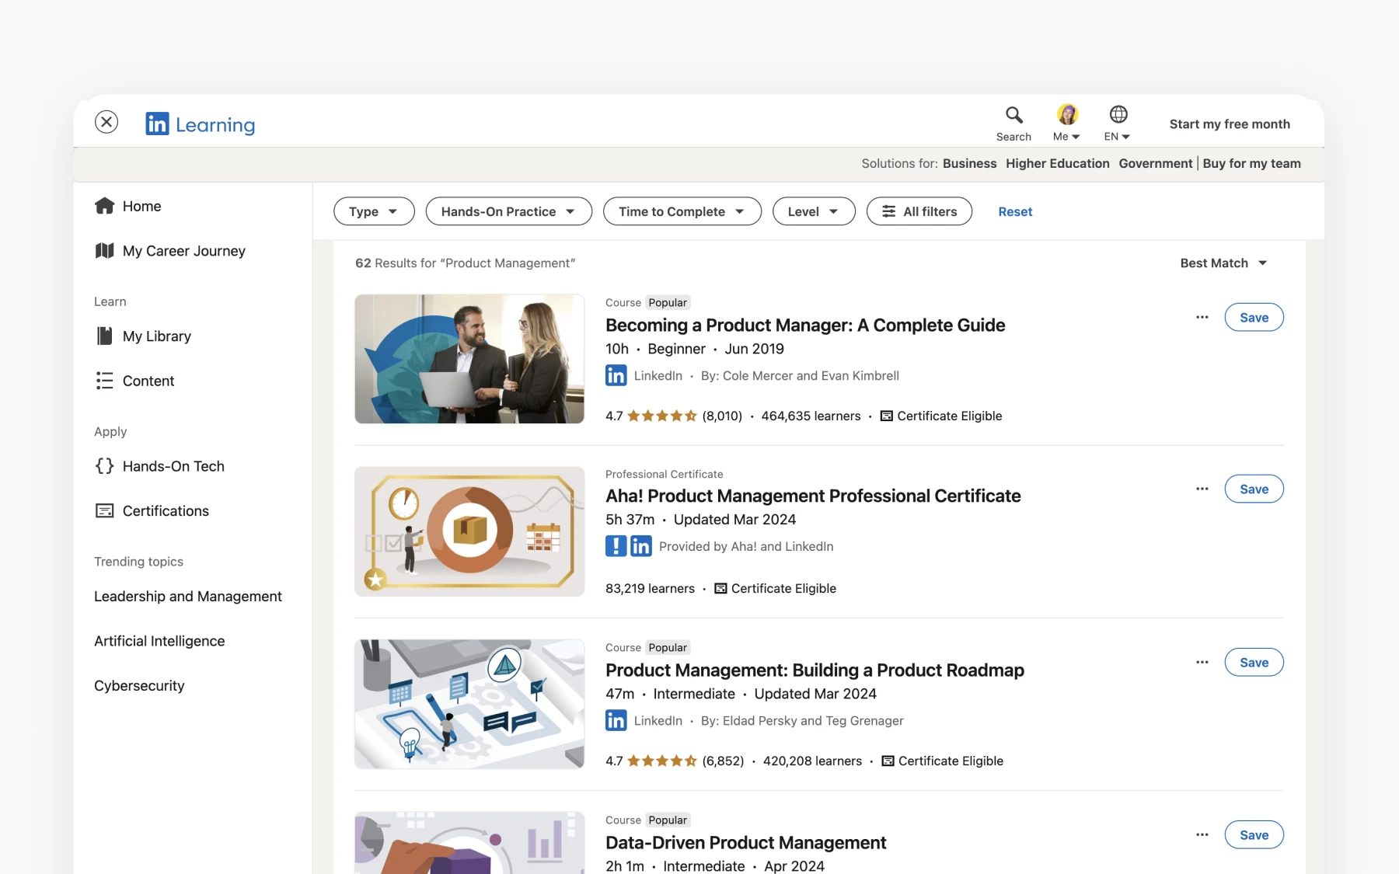Open Certifications in the sidebar

(152, 510)
